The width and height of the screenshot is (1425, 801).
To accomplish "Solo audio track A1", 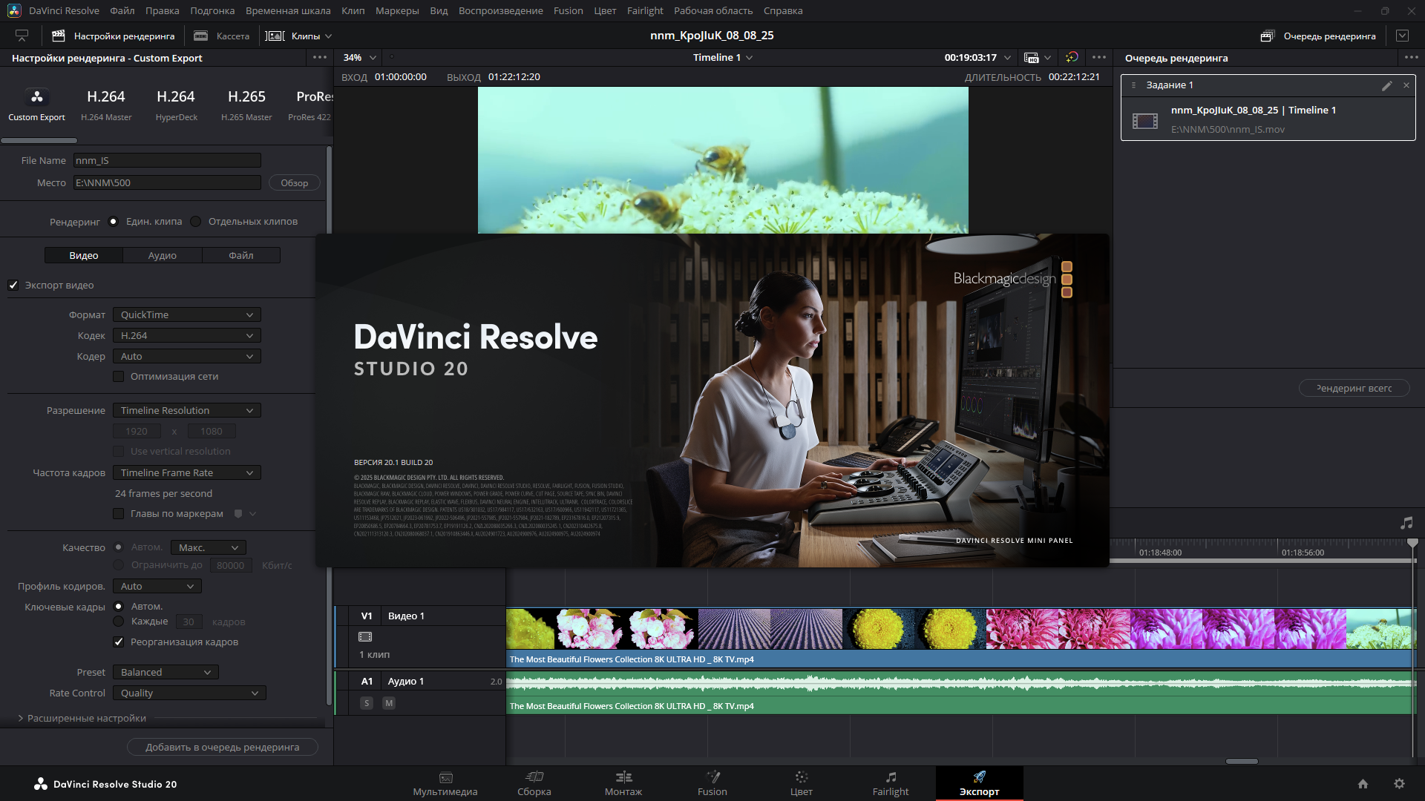I will pos(367,702).
